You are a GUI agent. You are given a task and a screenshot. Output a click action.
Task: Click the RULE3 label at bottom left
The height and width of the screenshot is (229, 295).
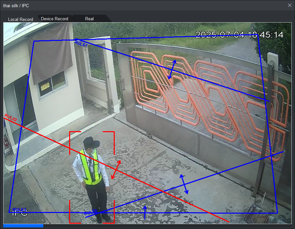click(x=19, y=209)
